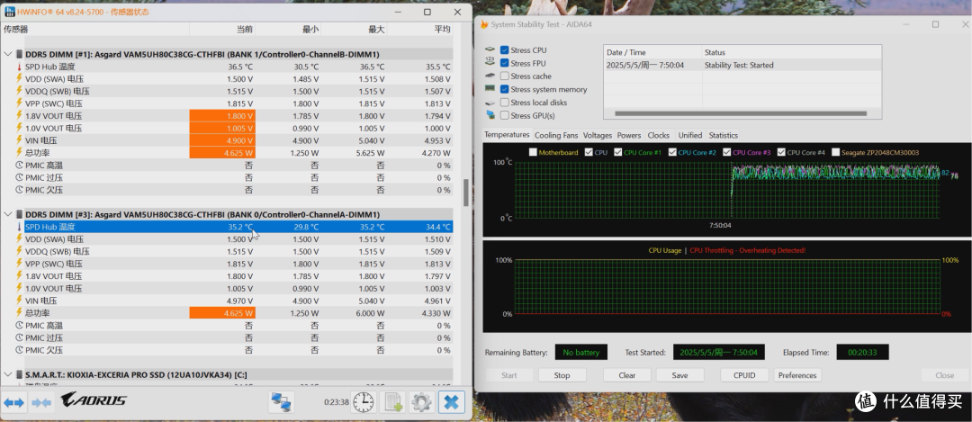This screenshot has width=972, height=422.
Task: Uncheck the Stress CPU checkbox
Action: coord(505,50)
